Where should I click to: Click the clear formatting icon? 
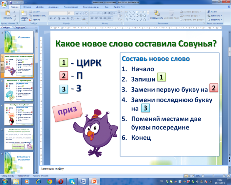click(86, 13)
